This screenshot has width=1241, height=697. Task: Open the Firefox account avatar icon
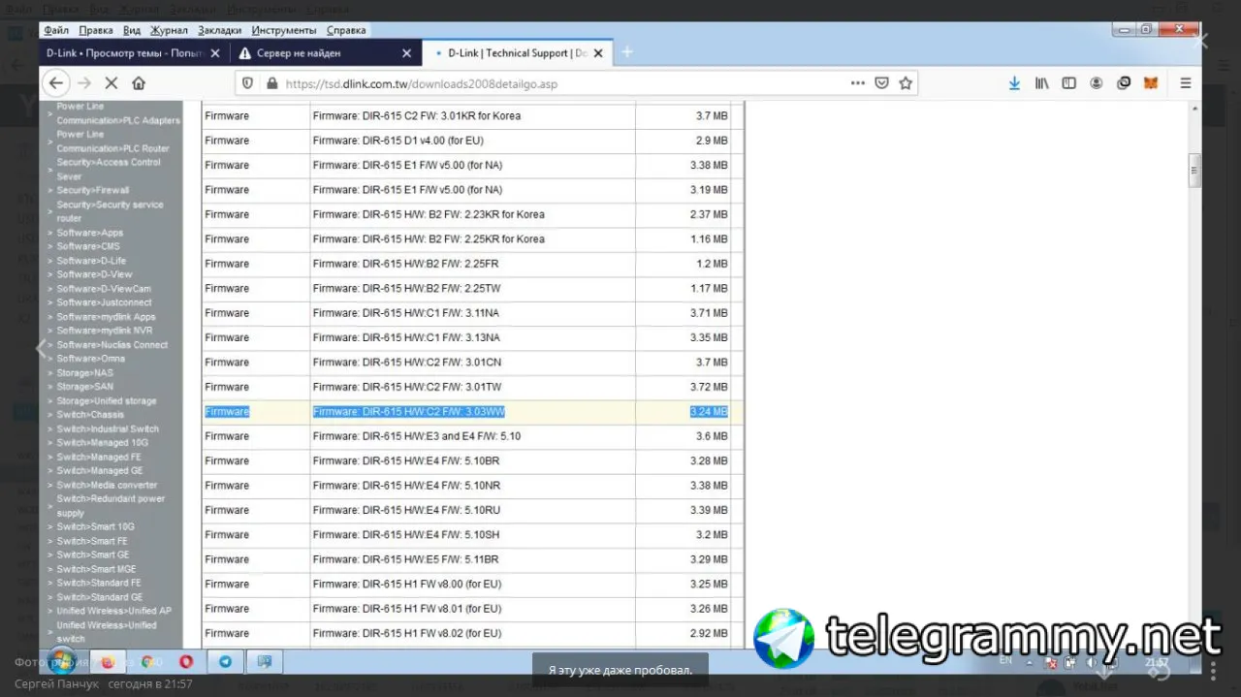point(1096,83)
